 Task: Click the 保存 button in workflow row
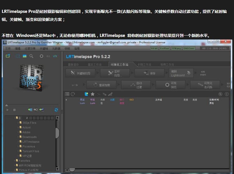pos(150,73)
